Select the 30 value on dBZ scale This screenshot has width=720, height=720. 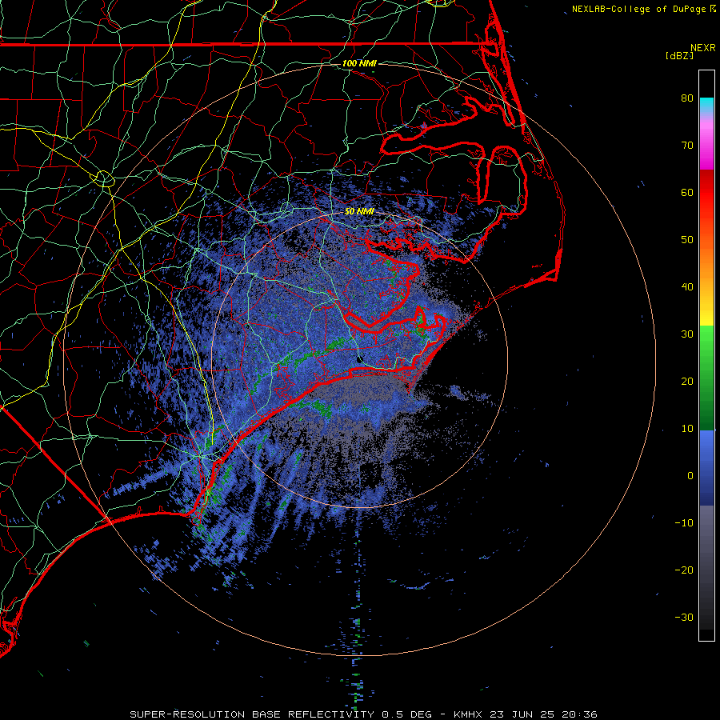pyautogui.click(x=687, y=334)
